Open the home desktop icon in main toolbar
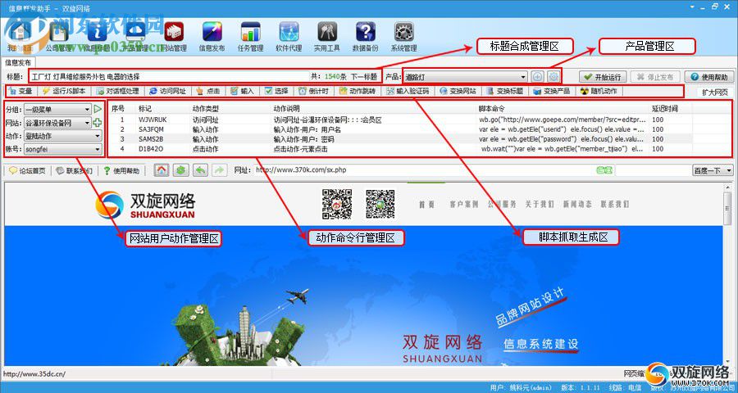The image size is (738, 393). (x=20, y=37)
